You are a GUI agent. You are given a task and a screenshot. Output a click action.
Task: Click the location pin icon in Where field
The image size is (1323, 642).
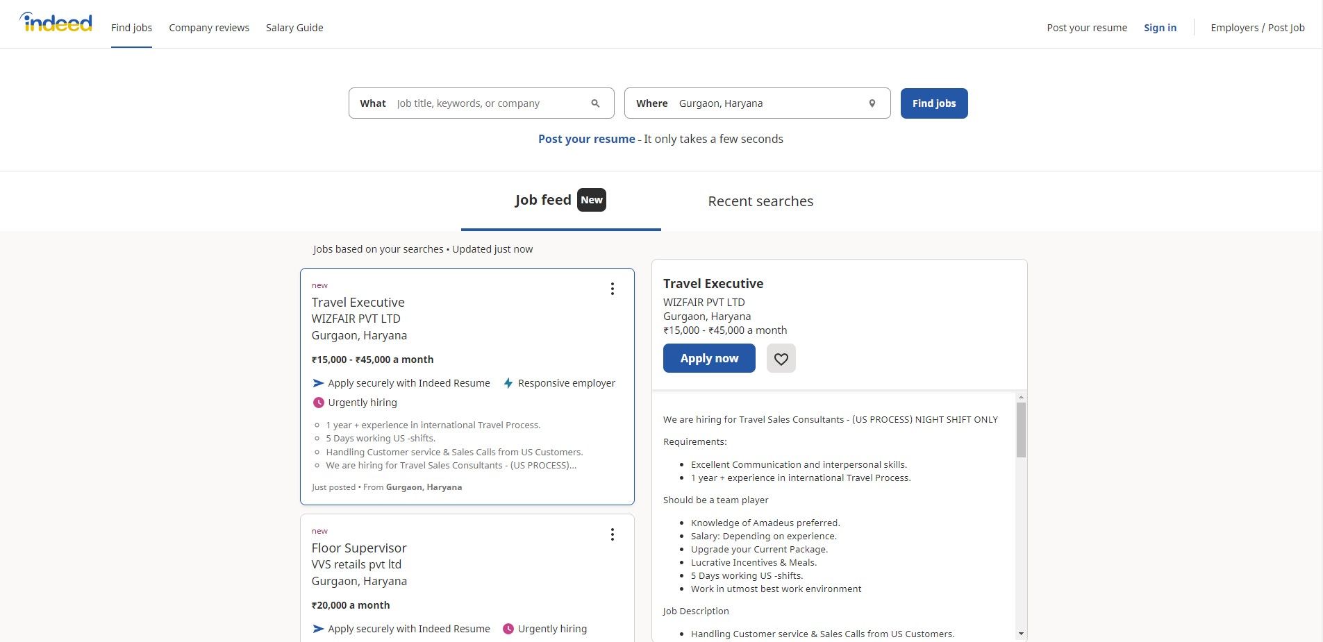click(x=872, y=103)
